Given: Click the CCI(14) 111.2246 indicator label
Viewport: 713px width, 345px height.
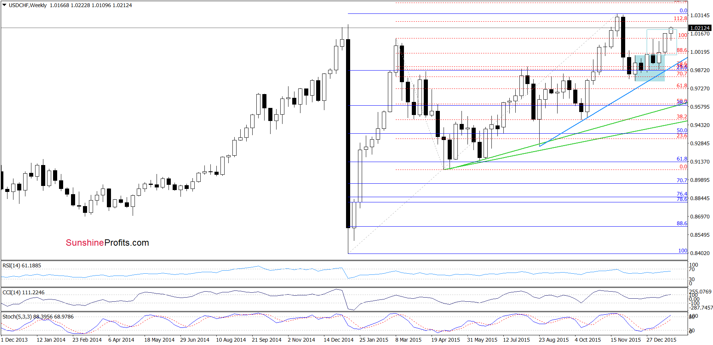Looking at the screenshot, I should click(24, 292).
